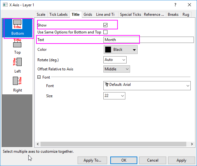Image resolution: width=197 pixels, height=166 pixels.
Task: Select the Right axis icon
Action: 18,84
